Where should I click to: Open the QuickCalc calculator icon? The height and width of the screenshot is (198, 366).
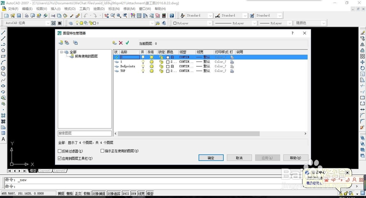point(164,16)
